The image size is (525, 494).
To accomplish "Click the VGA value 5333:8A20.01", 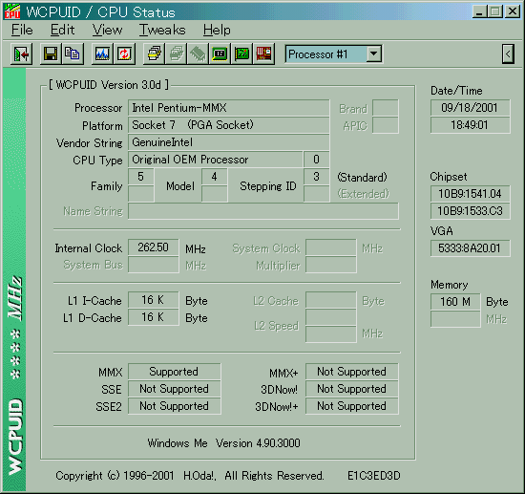I will tap(470, 248).
